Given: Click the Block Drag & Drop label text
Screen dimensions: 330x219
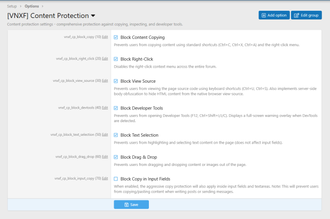Looking at the screenshot, I should click(139, 157).
